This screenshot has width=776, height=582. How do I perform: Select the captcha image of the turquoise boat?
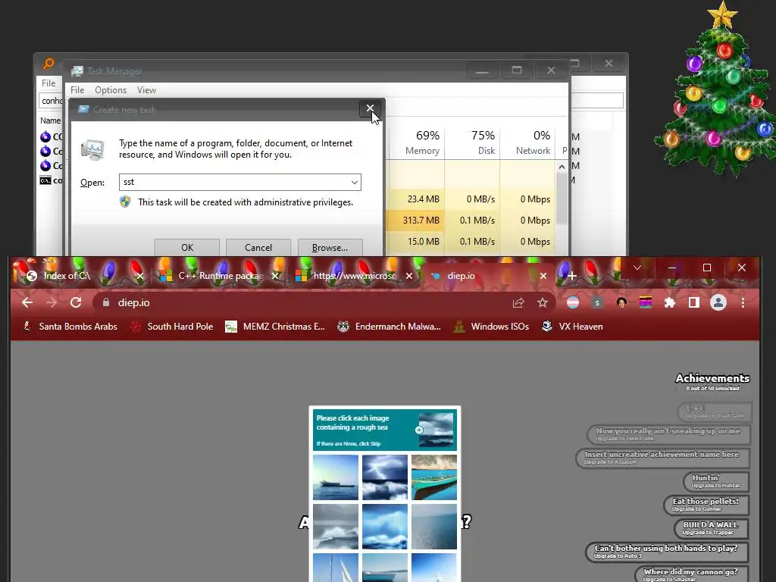(x=434, y=477)
